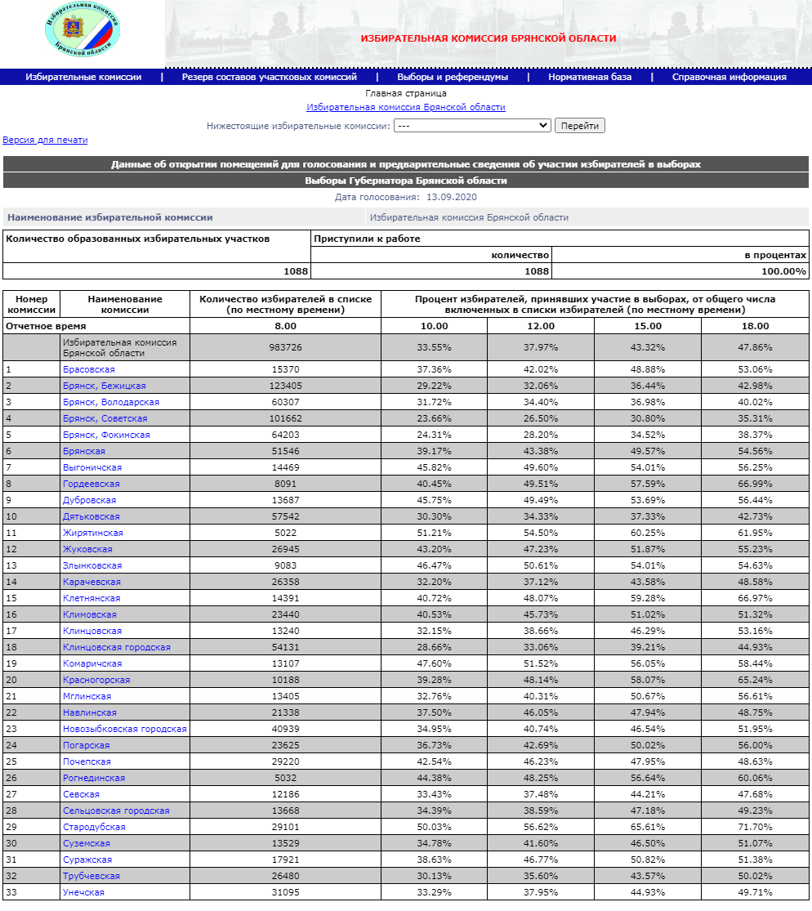This screenshot has width=812, height=911.
Task: Open the Клинцовская городская commission link
Action: [x=117, y=647]
